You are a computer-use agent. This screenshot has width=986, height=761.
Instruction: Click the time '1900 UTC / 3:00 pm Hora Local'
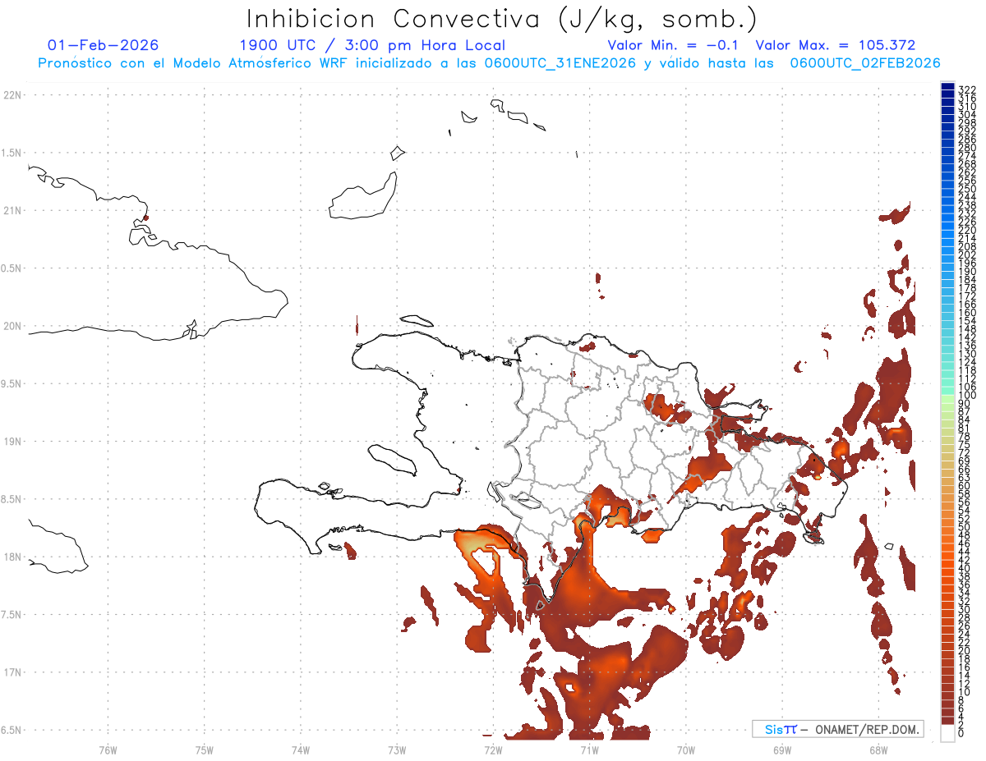click(x=372, y=45)
